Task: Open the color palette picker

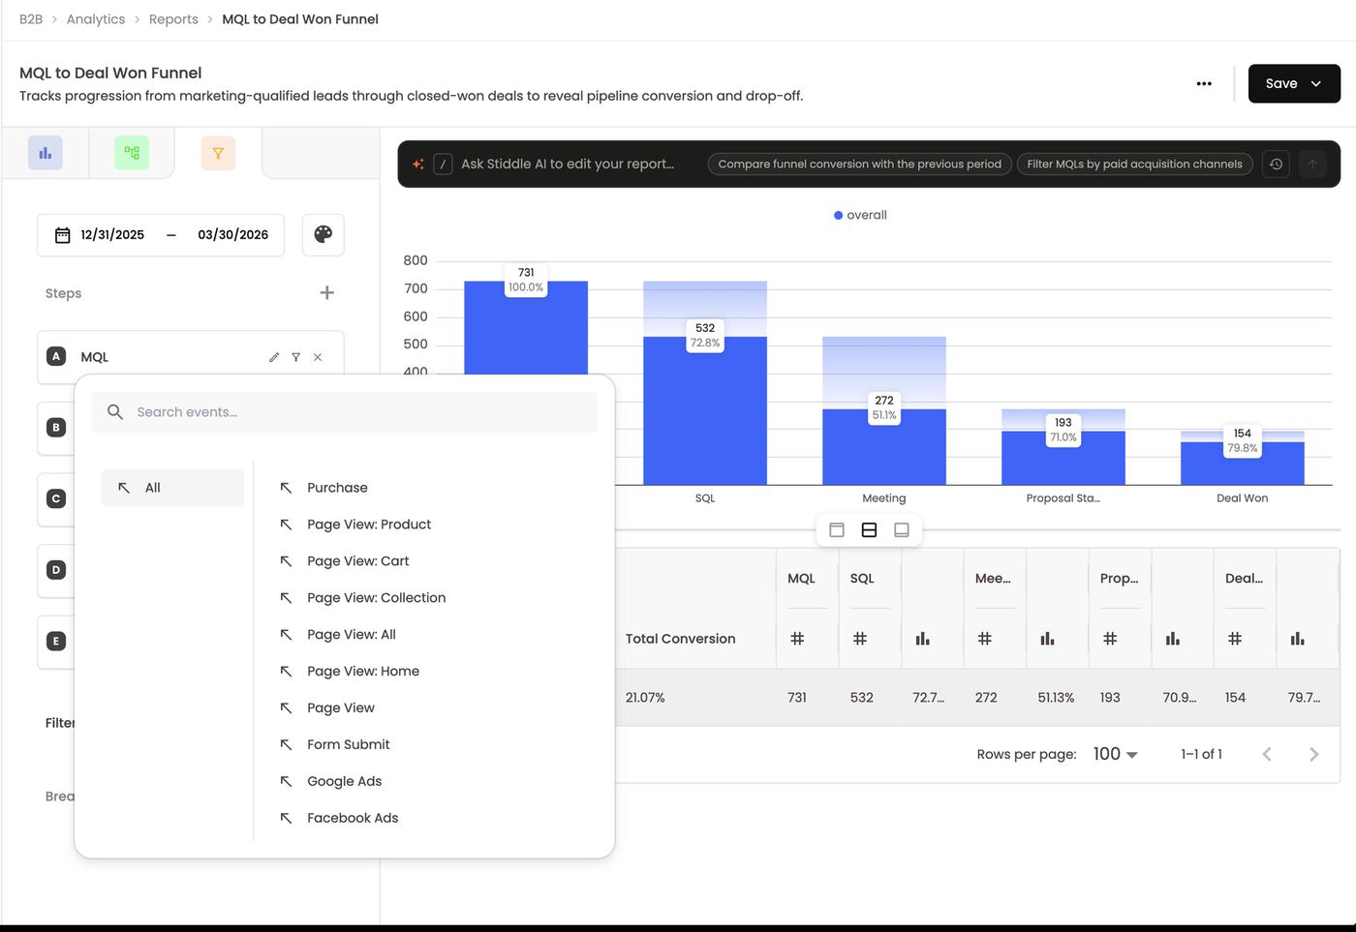Action: (x=324, y=234)
